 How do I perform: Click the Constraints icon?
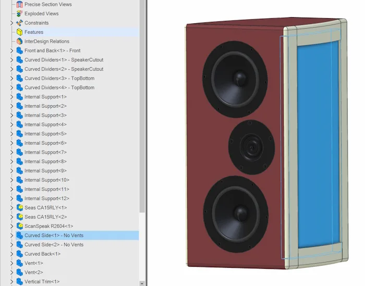click(20, 23)
